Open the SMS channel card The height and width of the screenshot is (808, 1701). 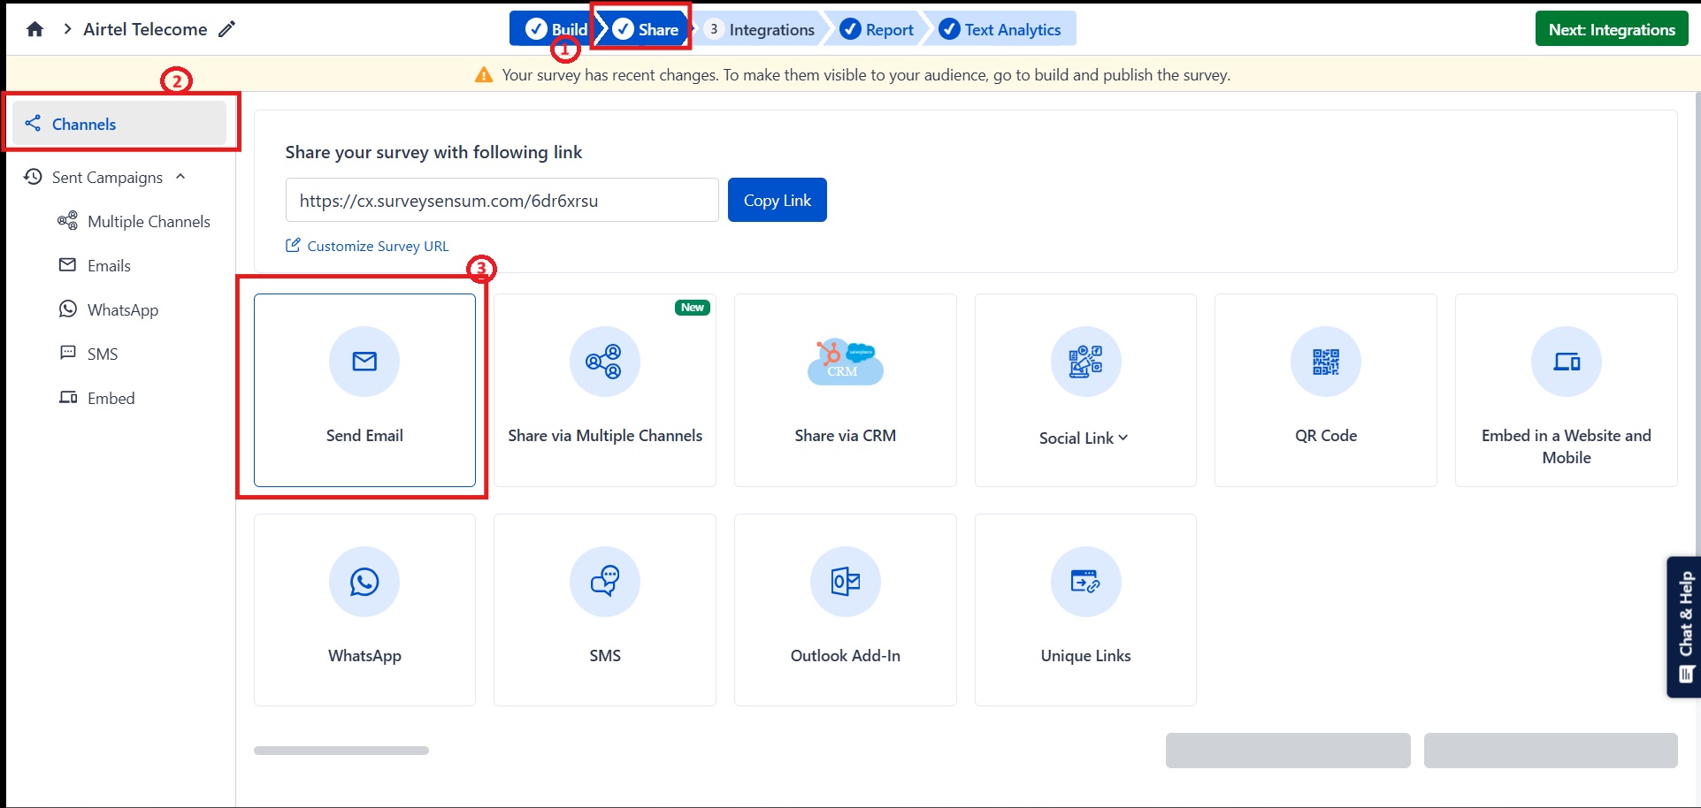(x=605, y=609)
